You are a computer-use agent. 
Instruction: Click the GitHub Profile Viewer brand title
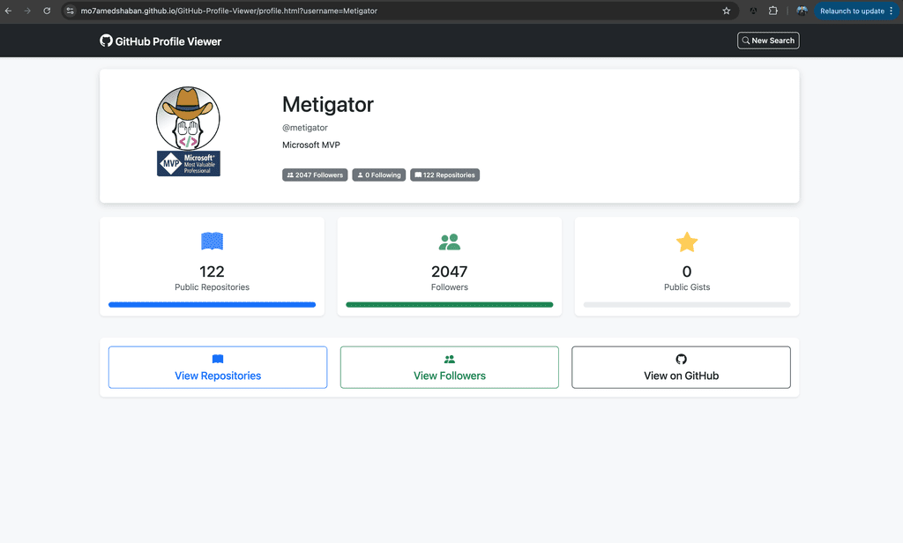click(168, 41)
